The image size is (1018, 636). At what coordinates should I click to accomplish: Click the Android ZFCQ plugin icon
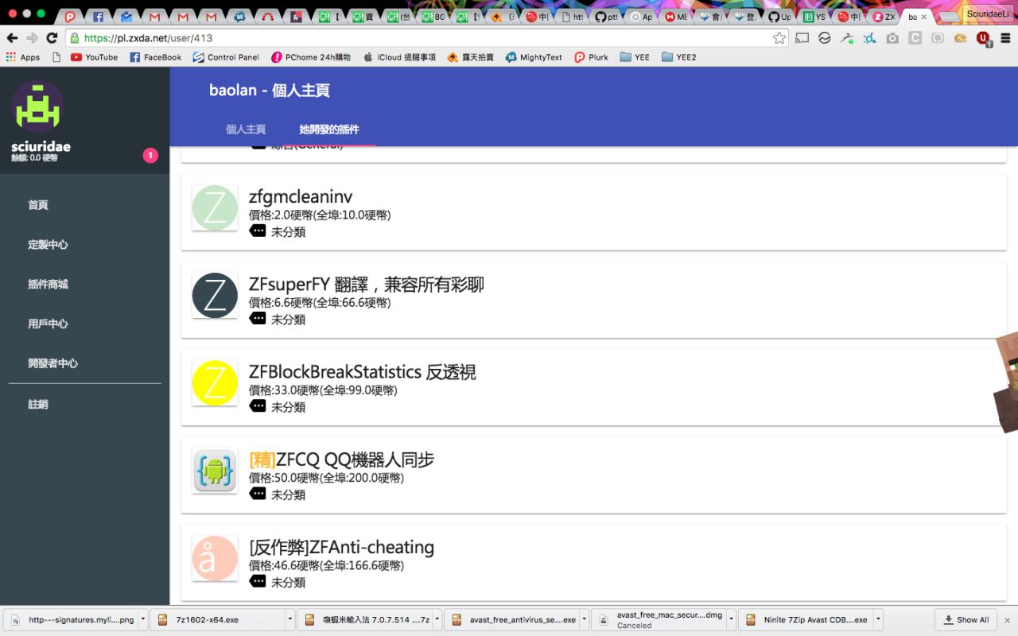tap(215, 471)
